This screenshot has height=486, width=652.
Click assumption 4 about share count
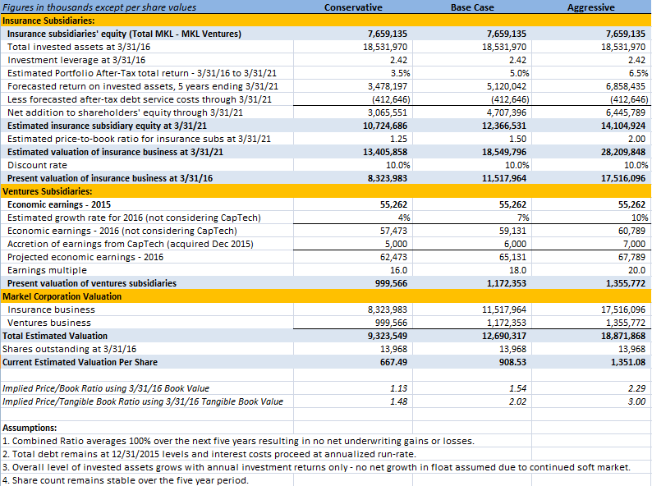[126, 480]
